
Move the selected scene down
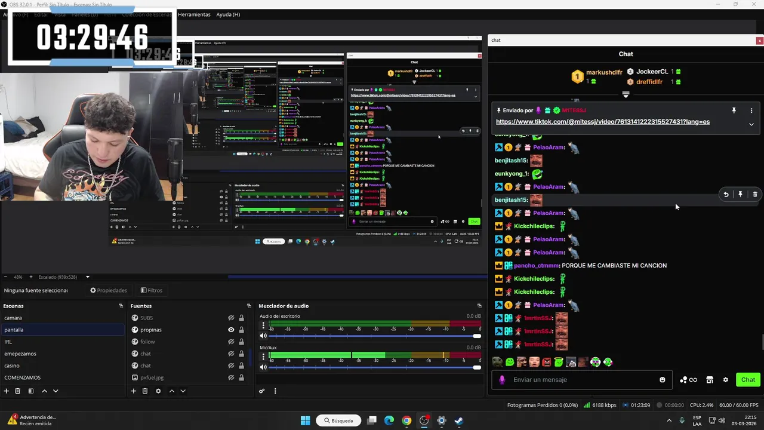click(56, 391)
